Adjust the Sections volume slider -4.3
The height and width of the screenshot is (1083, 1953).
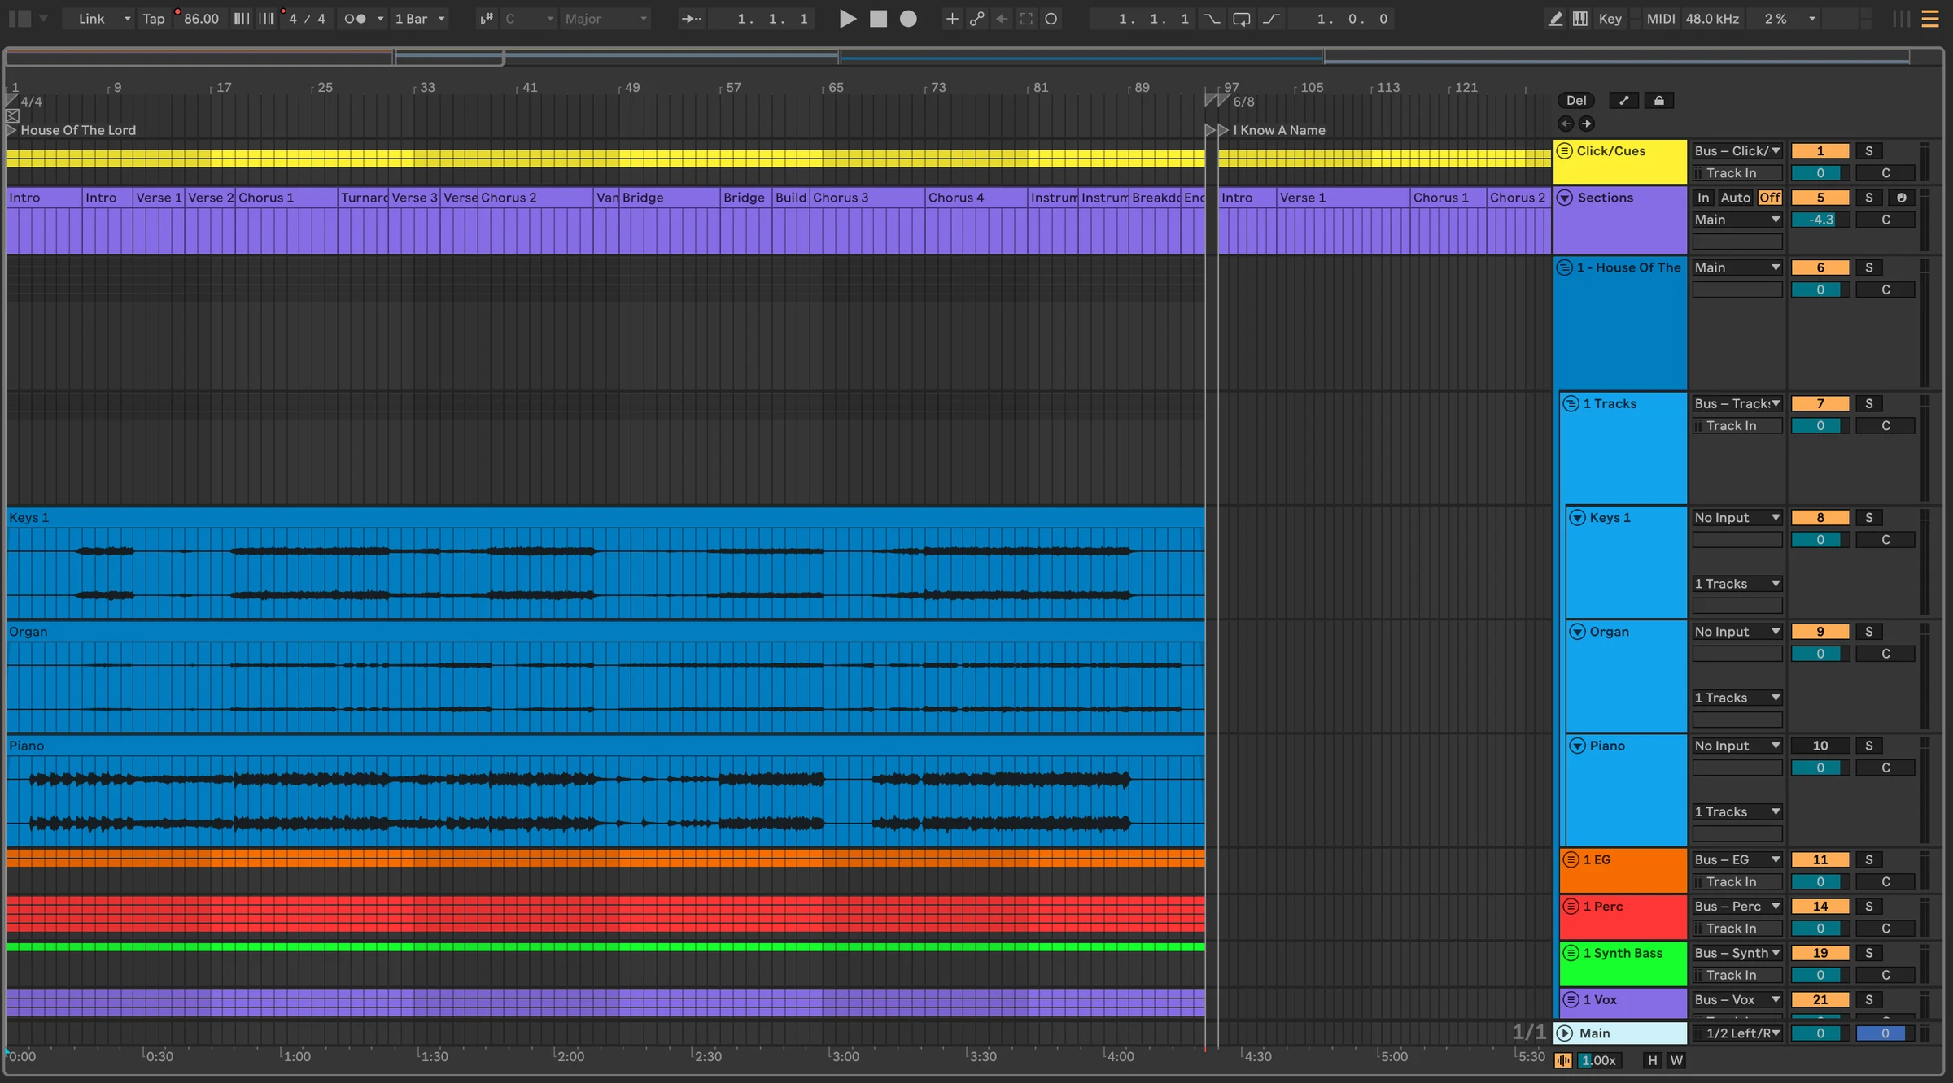(1820, 220)
